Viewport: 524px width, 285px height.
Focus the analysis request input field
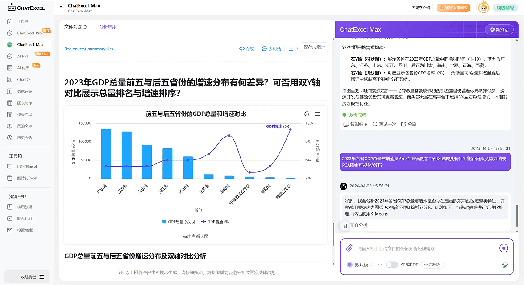[424, 248]
